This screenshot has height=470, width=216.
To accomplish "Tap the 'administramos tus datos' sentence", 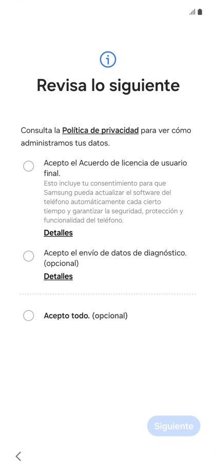I will click(65, 143).
